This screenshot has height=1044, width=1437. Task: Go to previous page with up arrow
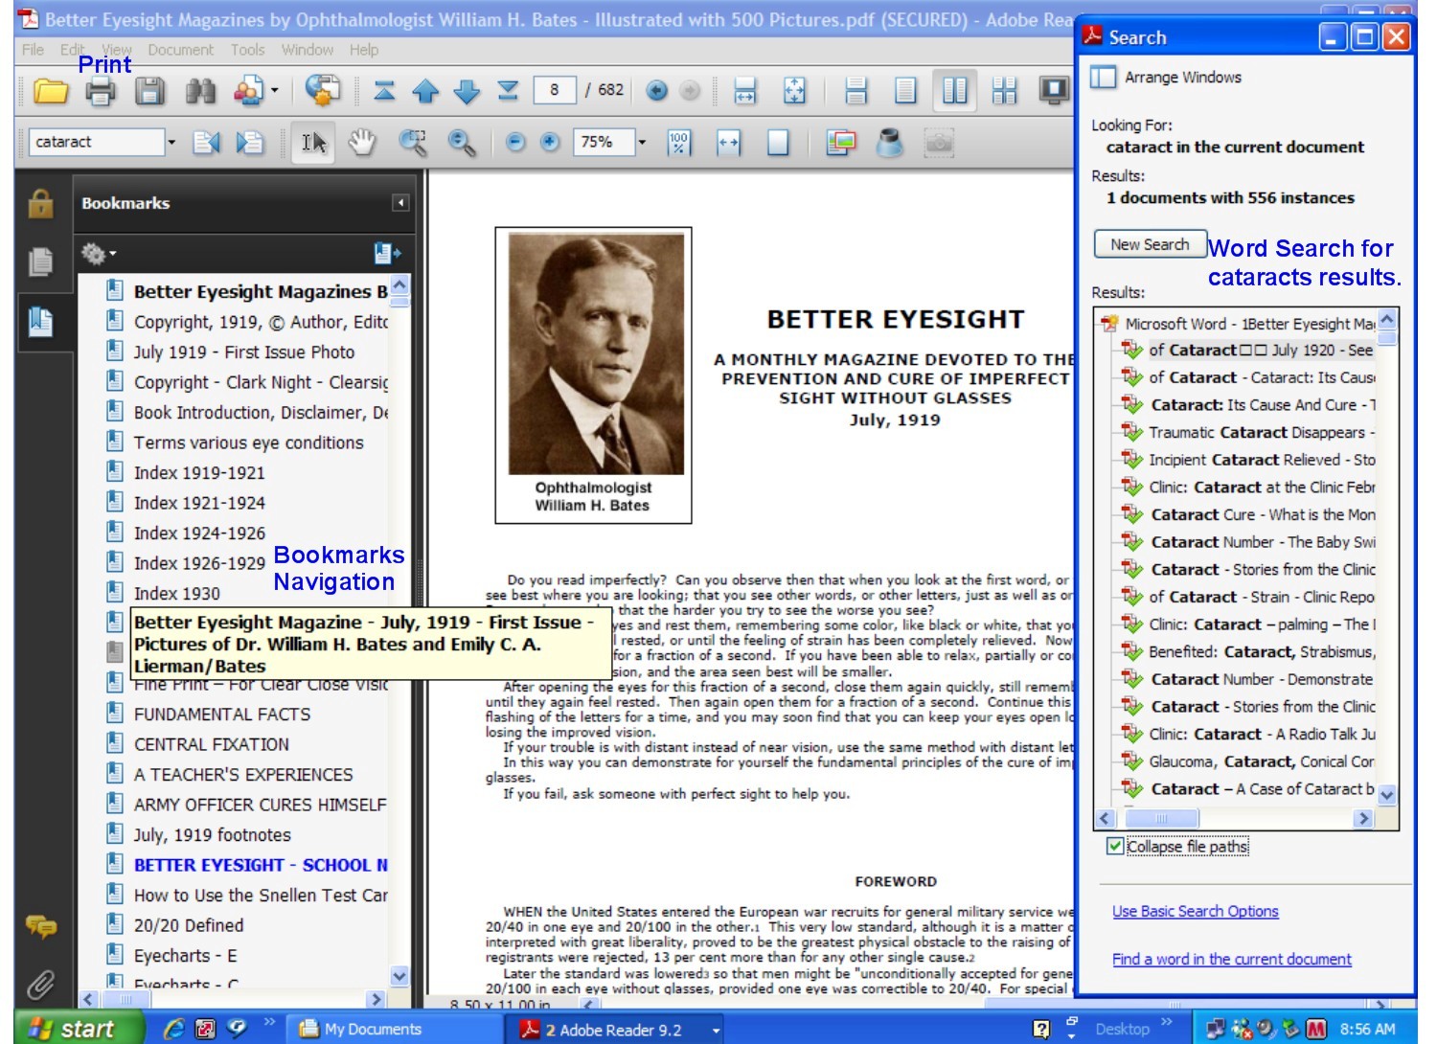point(425,91)
